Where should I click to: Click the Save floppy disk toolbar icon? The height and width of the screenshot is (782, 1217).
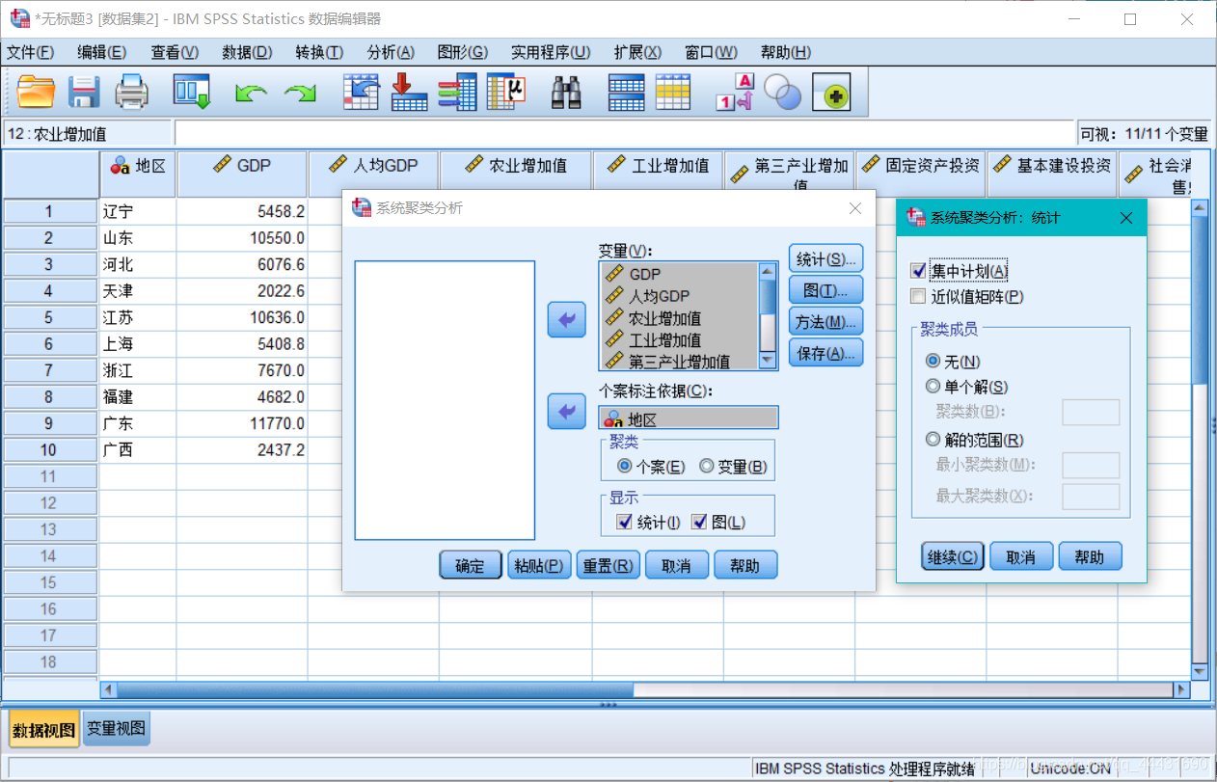(85, 93)
